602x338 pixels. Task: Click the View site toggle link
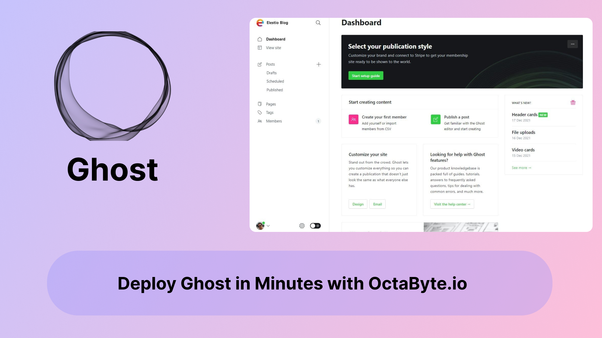click(273, 48)
